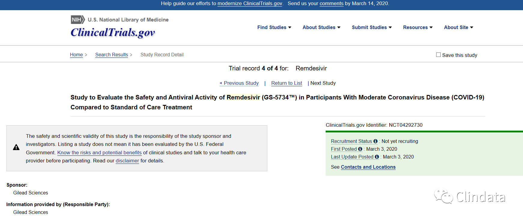Open the About Site menu

[458, 27]
